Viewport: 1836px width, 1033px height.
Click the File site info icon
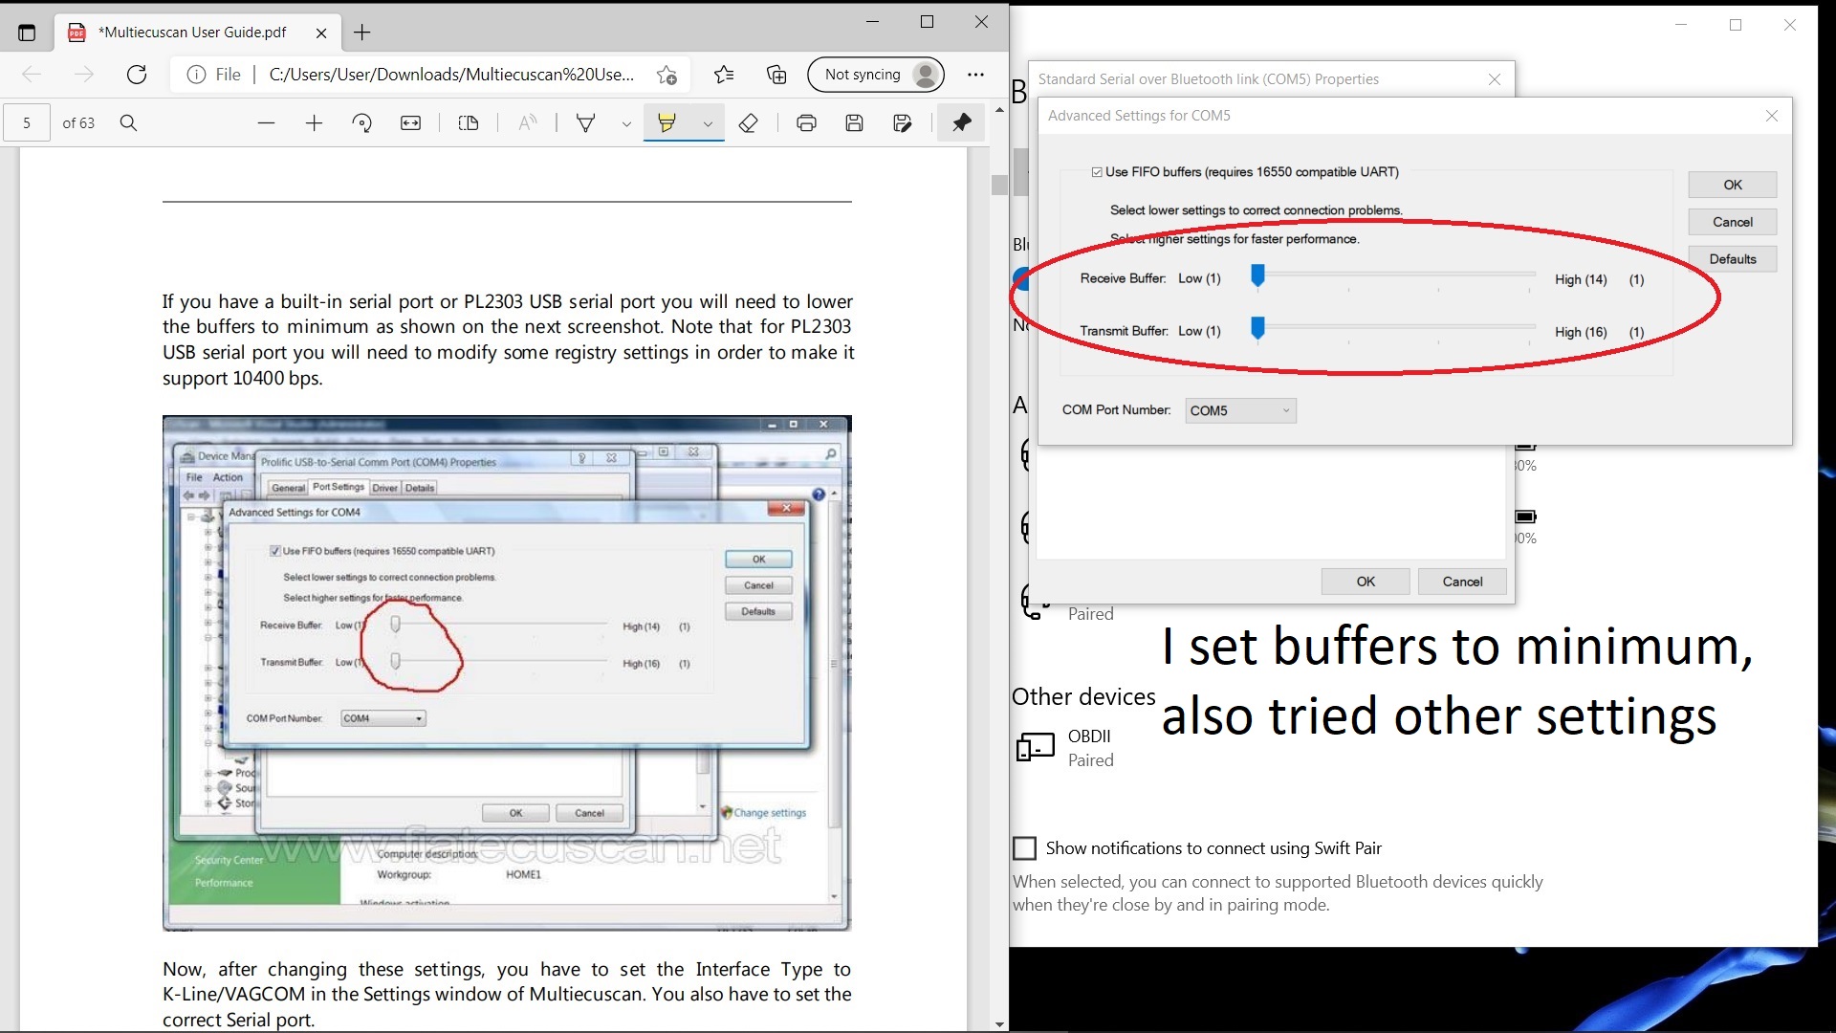(x=196, y=75)
